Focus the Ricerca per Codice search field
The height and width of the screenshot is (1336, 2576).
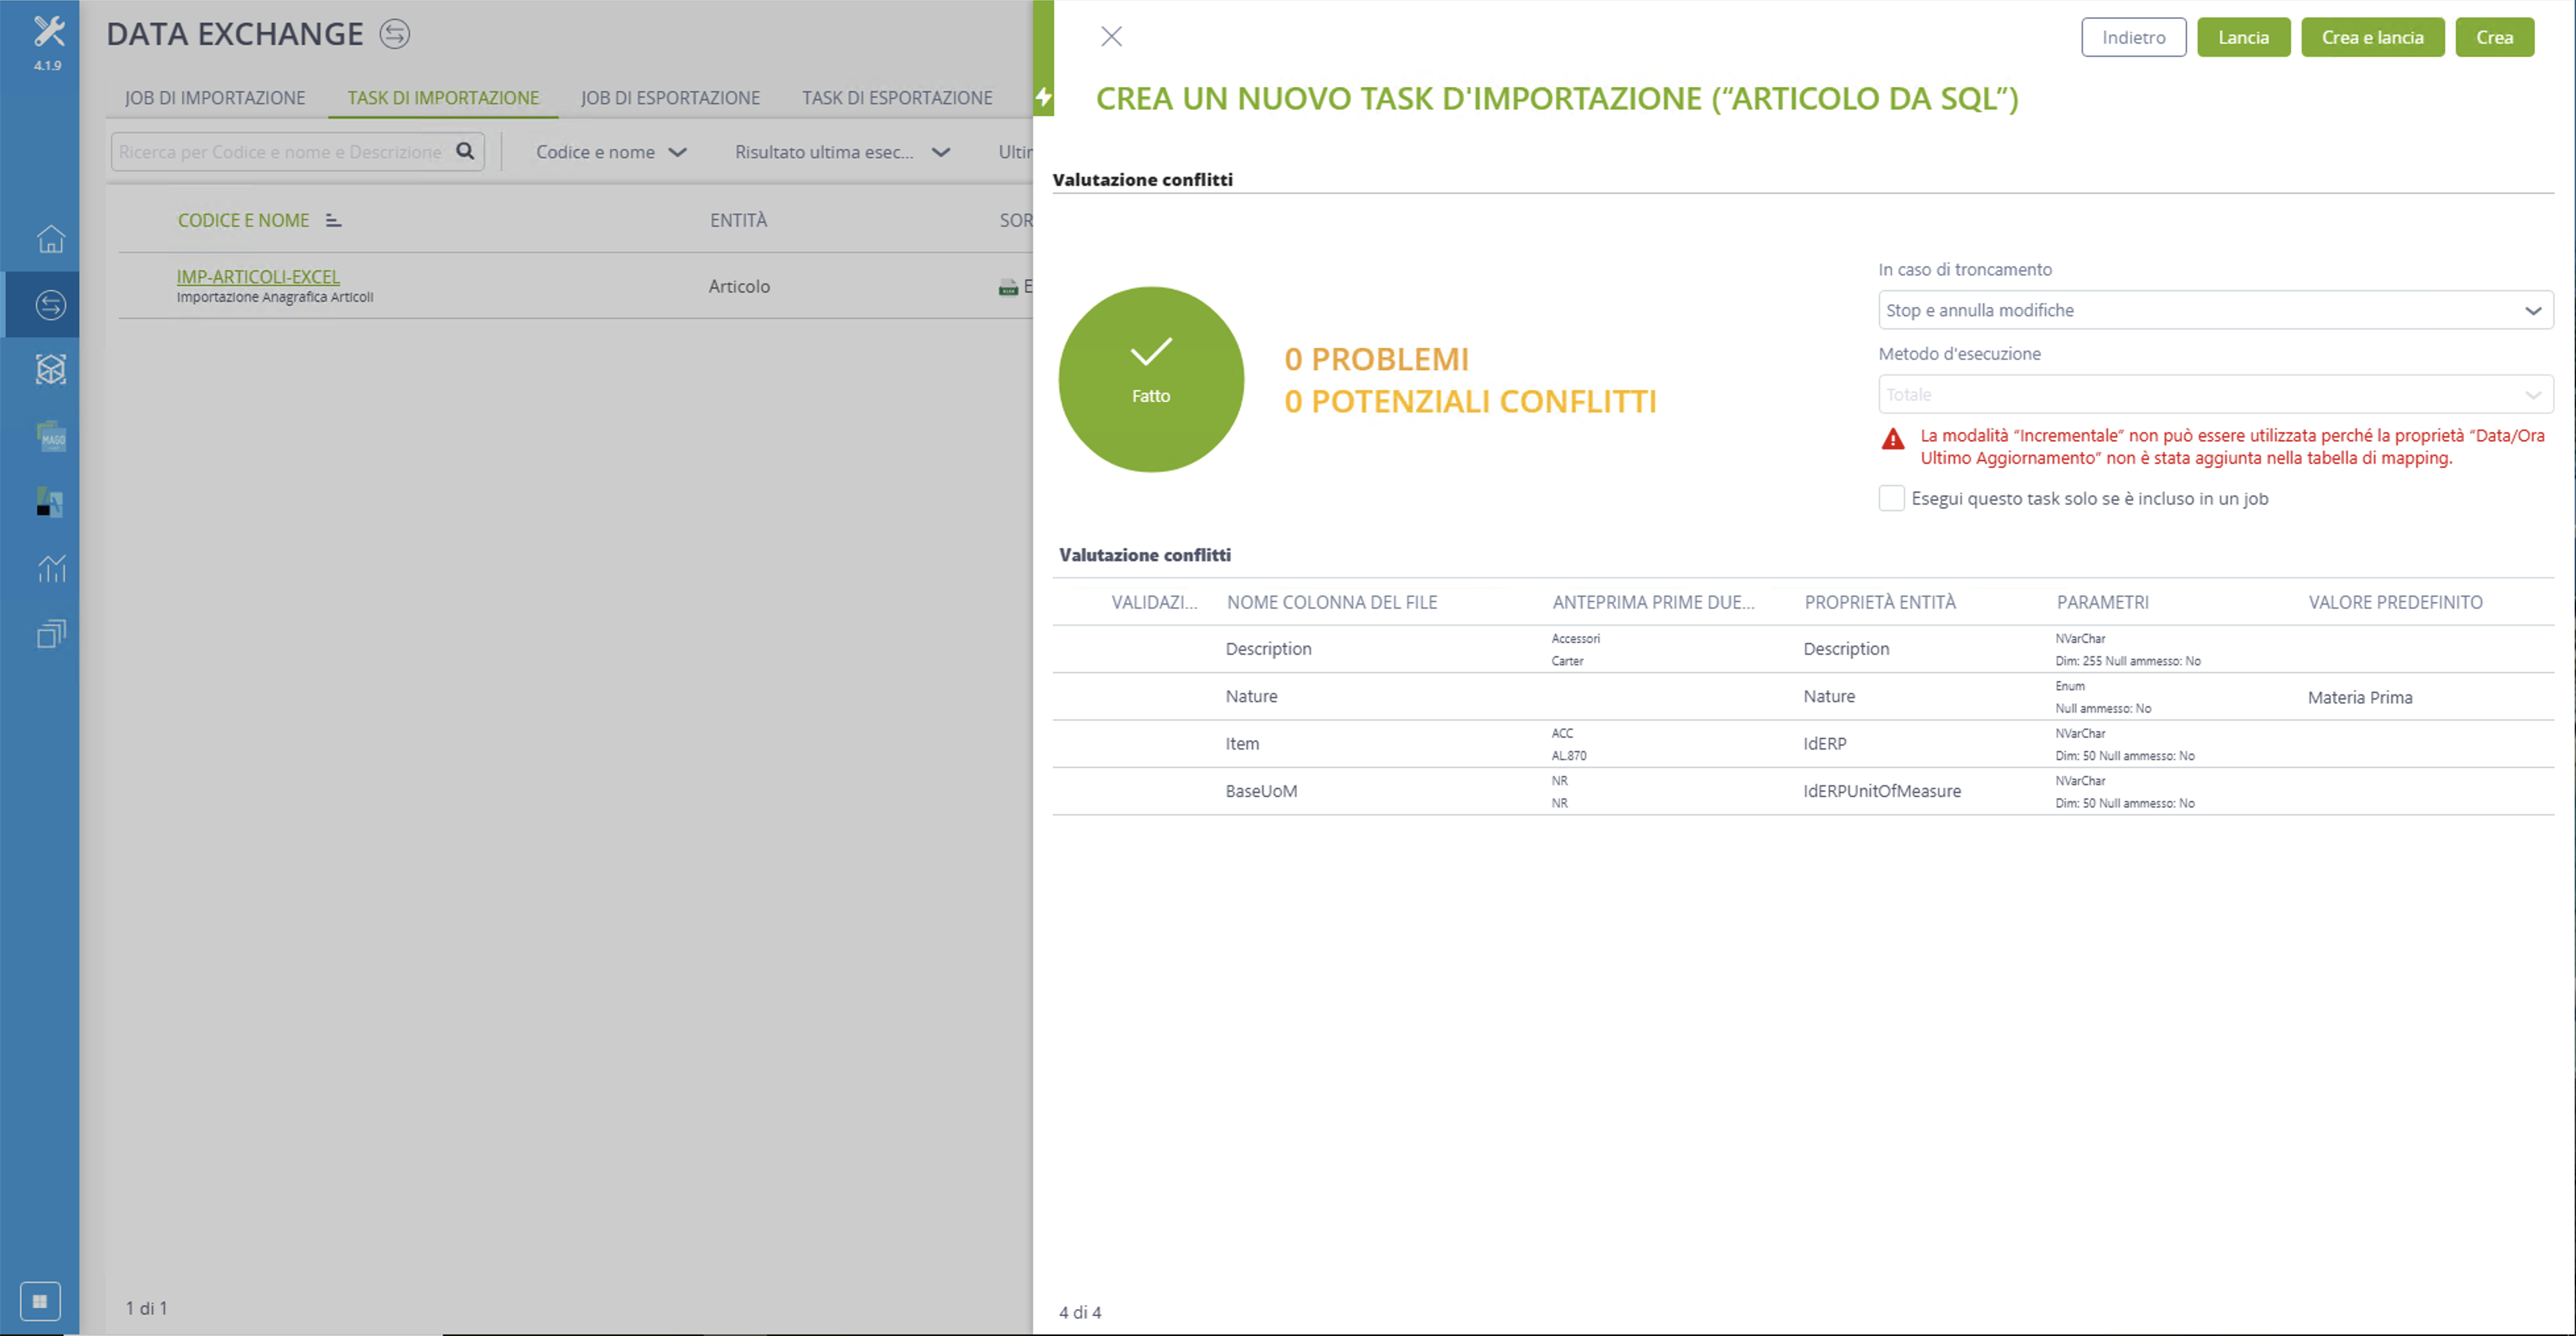tap(283, 152)
